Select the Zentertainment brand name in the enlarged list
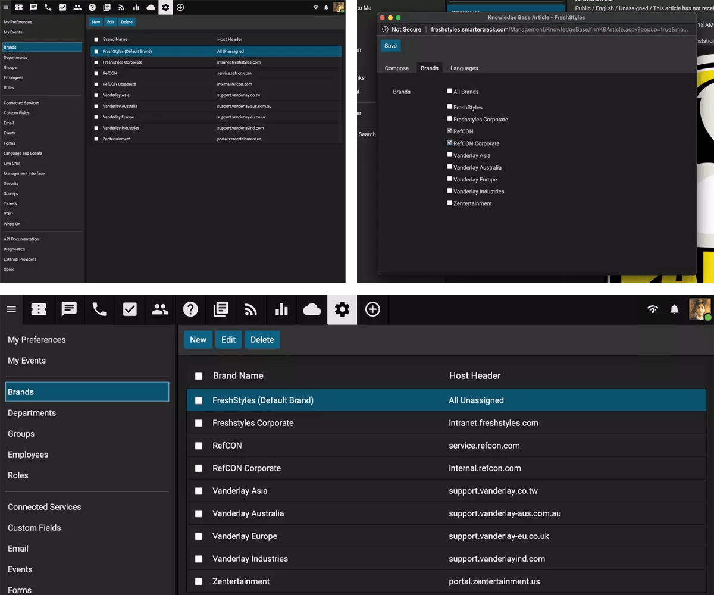Image resolution: width=714 pixels, height=595 pixels. [241, 581]
